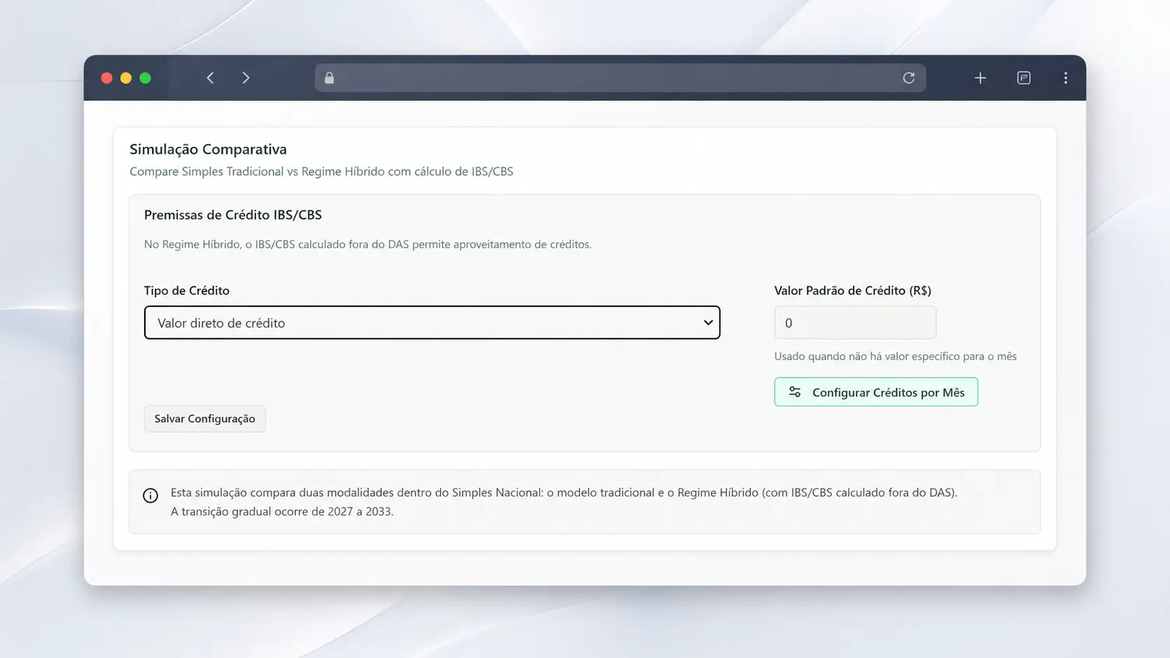This screenshot has width=1170, height=658.
Task: Click the red close window button
Action: tap(106, 78)
